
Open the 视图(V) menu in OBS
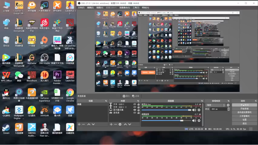click(x=100, y=7)
